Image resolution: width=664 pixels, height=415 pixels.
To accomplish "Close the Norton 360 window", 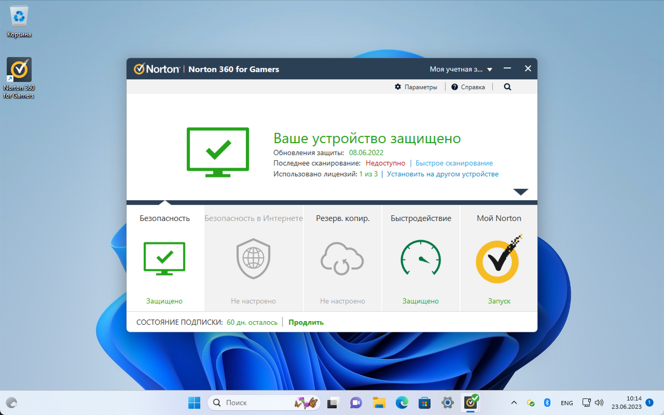I will coord(528,68).
